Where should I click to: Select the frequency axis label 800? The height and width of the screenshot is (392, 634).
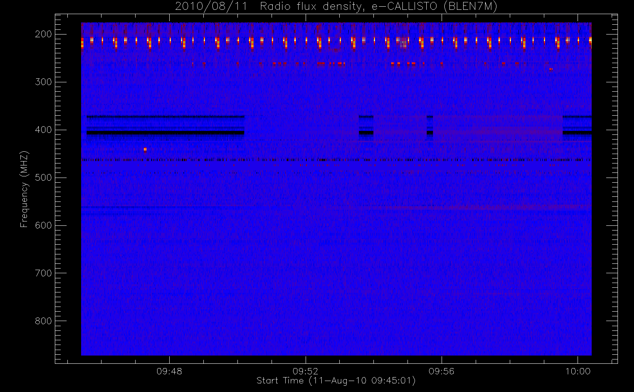pyautogui.click(x=43, y=321)
